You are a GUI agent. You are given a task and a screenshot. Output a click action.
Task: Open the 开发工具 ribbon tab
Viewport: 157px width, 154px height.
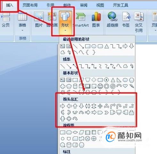click(121, 5)
